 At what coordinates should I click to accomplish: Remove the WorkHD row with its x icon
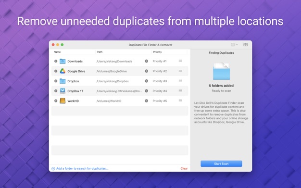click(x=56, y=101)
